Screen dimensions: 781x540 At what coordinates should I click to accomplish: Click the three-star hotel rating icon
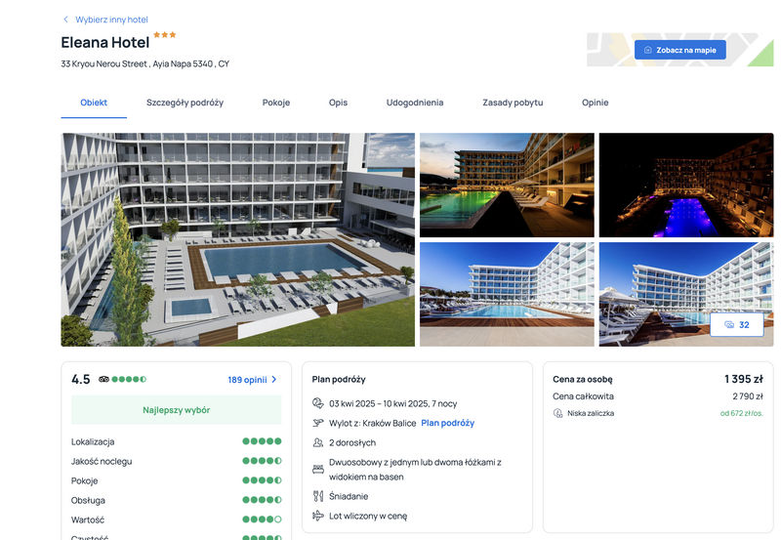click(x=165, y=35)
